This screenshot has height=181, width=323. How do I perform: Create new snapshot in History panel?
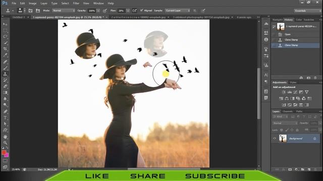point(308,78)
